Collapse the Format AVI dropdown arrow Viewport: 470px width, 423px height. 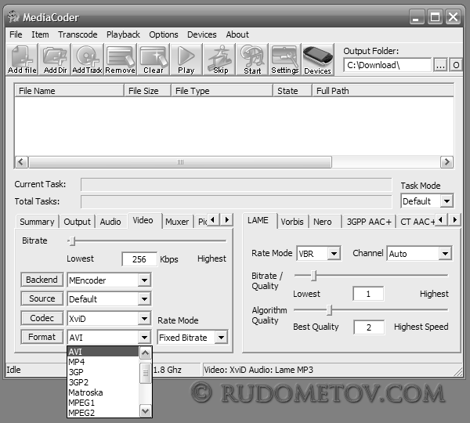point(144,338)
